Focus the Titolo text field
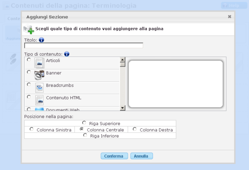Viewport: 249px width, 170px height. [x=84, y=45]
